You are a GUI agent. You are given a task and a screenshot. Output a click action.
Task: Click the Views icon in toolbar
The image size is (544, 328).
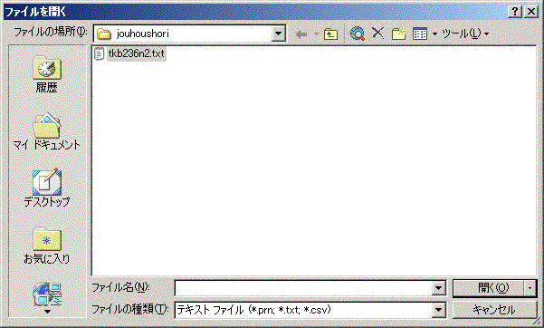coord(420,34)
